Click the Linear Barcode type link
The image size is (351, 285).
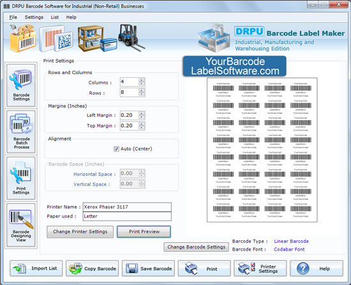coord(291,242)
